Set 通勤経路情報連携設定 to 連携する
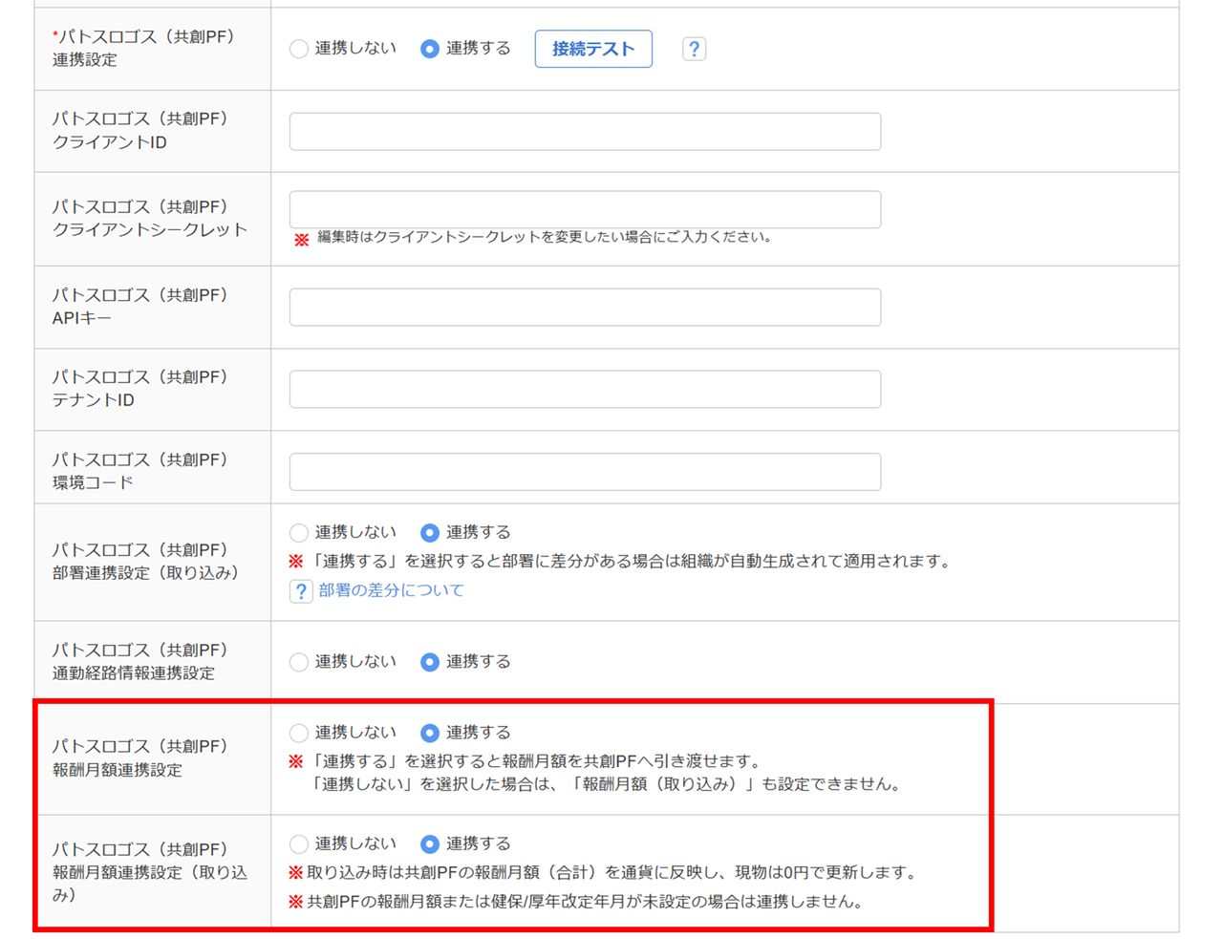 [x=430, y=662]
